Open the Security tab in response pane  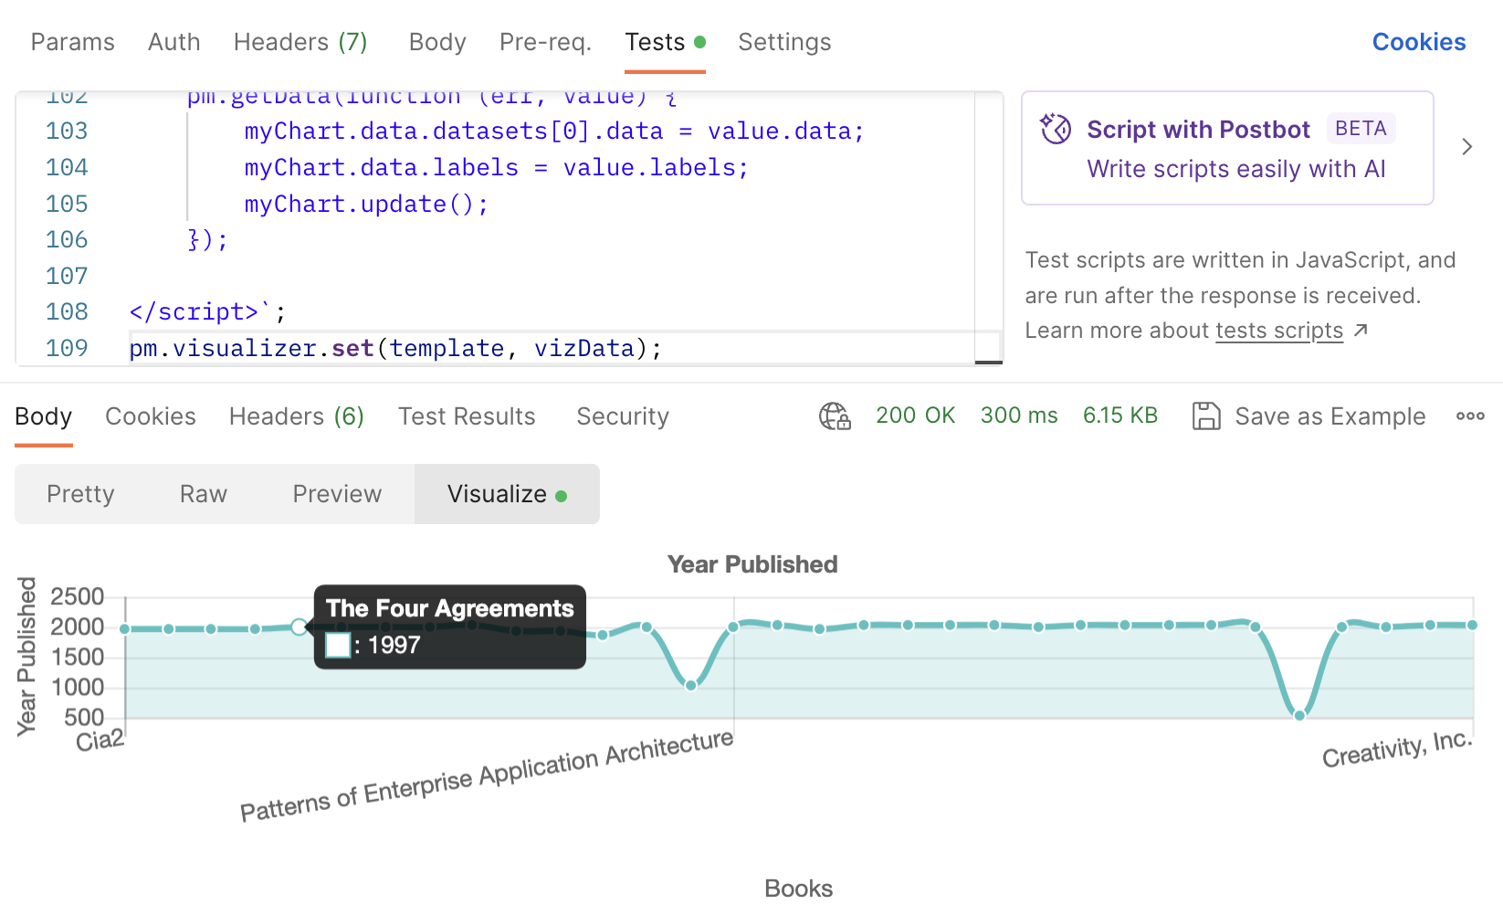point(622,415)
